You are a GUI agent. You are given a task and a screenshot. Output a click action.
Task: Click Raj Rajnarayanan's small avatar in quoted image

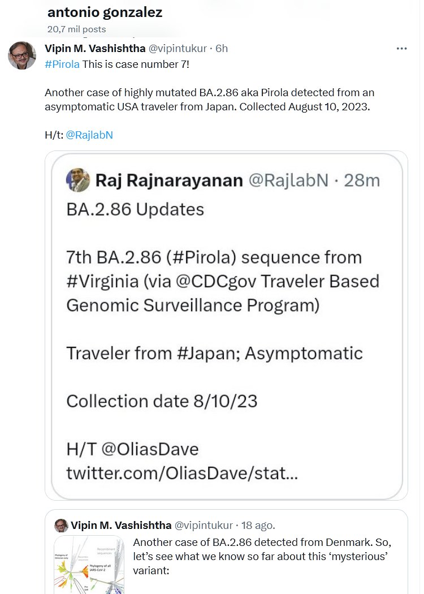pyautogui.click(x=79, y=180)
